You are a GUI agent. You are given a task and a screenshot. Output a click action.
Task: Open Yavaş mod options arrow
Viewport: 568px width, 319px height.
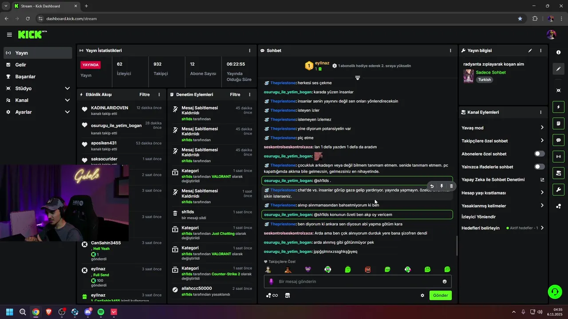tap(542, 128)
